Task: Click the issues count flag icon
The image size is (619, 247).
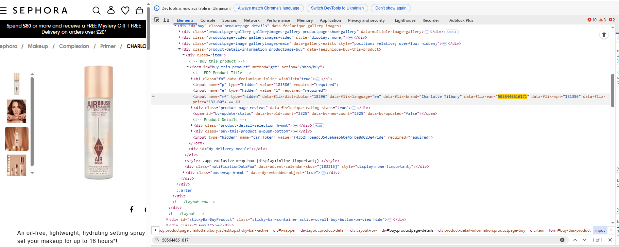Action: click(x=610, y=20)
